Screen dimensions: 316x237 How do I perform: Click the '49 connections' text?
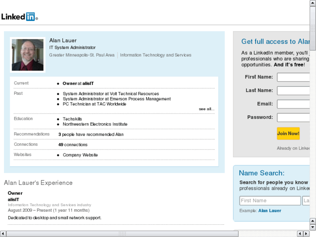73,145
